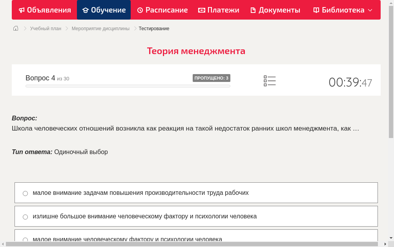
Task: Click the home icon in the breadcrumbs
Action: [x=16, y=28]
